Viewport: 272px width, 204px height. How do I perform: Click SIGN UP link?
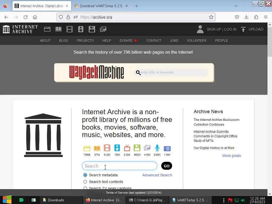[x=214, y=29]
